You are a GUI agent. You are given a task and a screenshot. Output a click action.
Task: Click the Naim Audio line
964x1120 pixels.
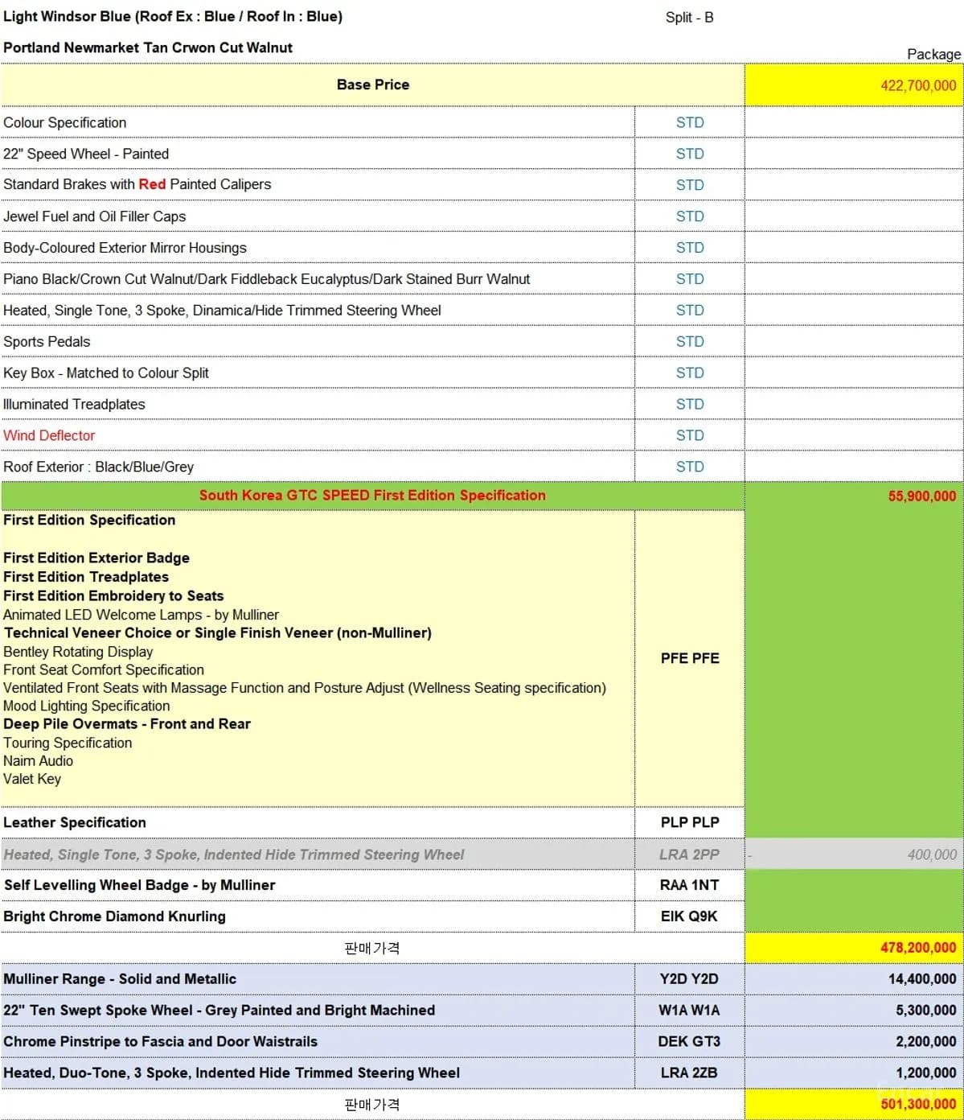38,761
